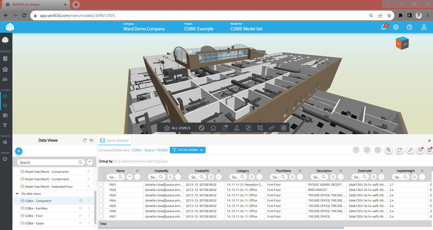Tick the checkbox on row 1A01
The height and width of the screenshot is (230, 433).
click(x=102, y=184)
